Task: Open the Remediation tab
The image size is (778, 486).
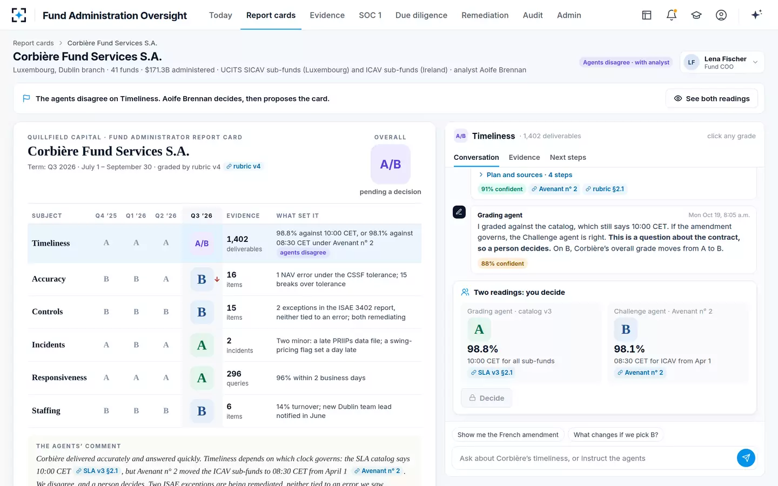Action: (485, 15)
